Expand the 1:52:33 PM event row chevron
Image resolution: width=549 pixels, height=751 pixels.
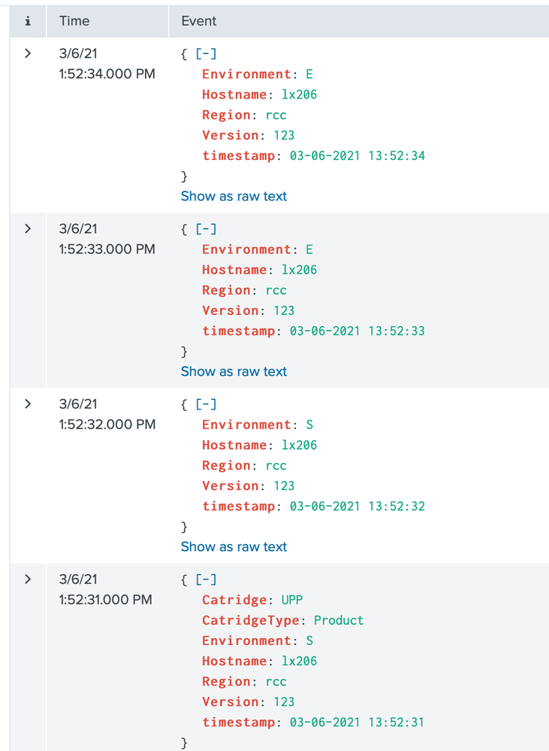point(28,229)
